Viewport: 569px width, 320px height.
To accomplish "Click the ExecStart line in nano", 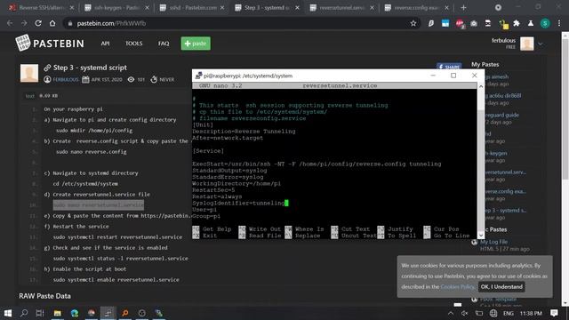I will (x=317, y=164).
